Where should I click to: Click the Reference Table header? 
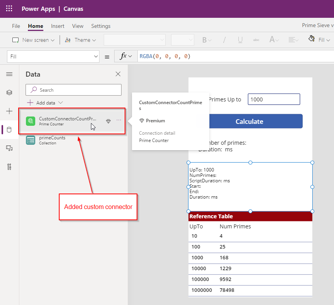250,216
